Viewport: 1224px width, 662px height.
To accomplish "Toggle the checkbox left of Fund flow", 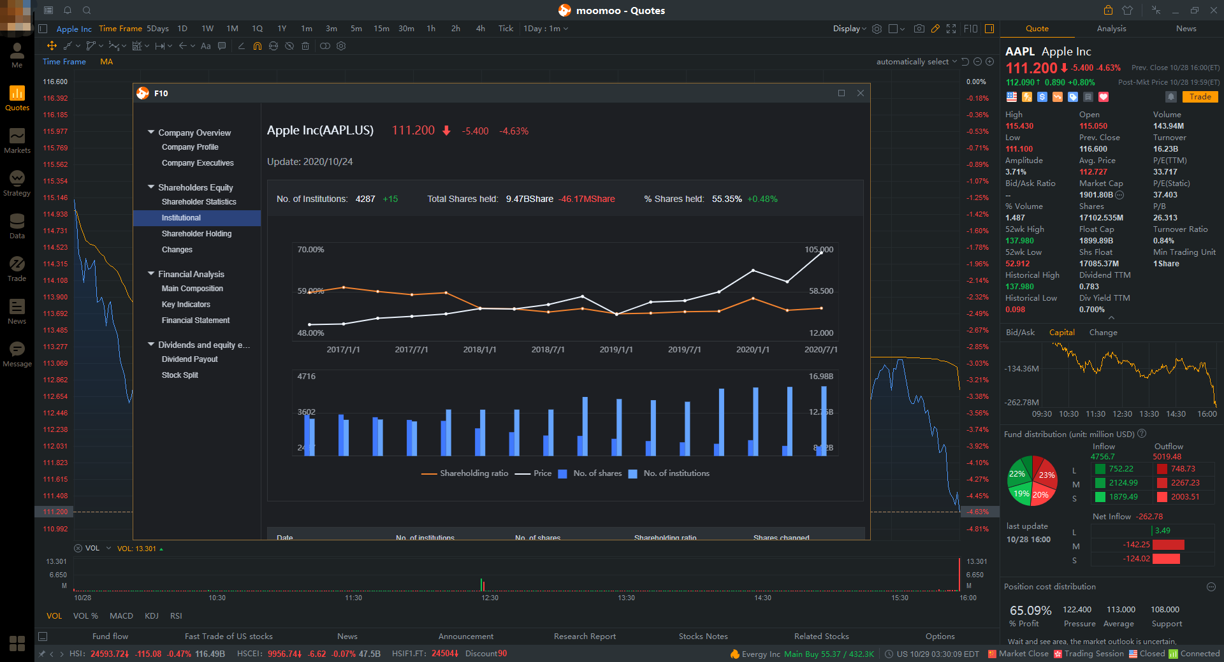I will [43, 636].
